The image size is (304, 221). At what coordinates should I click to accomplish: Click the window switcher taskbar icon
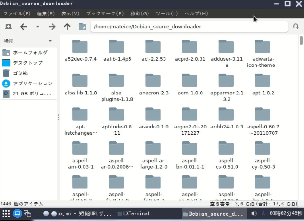[27, 214]
